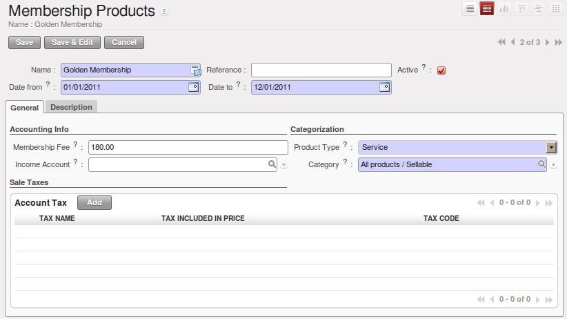Go to next record arrow at top
This screenshot has height=319, width=567.
point(548,42)
